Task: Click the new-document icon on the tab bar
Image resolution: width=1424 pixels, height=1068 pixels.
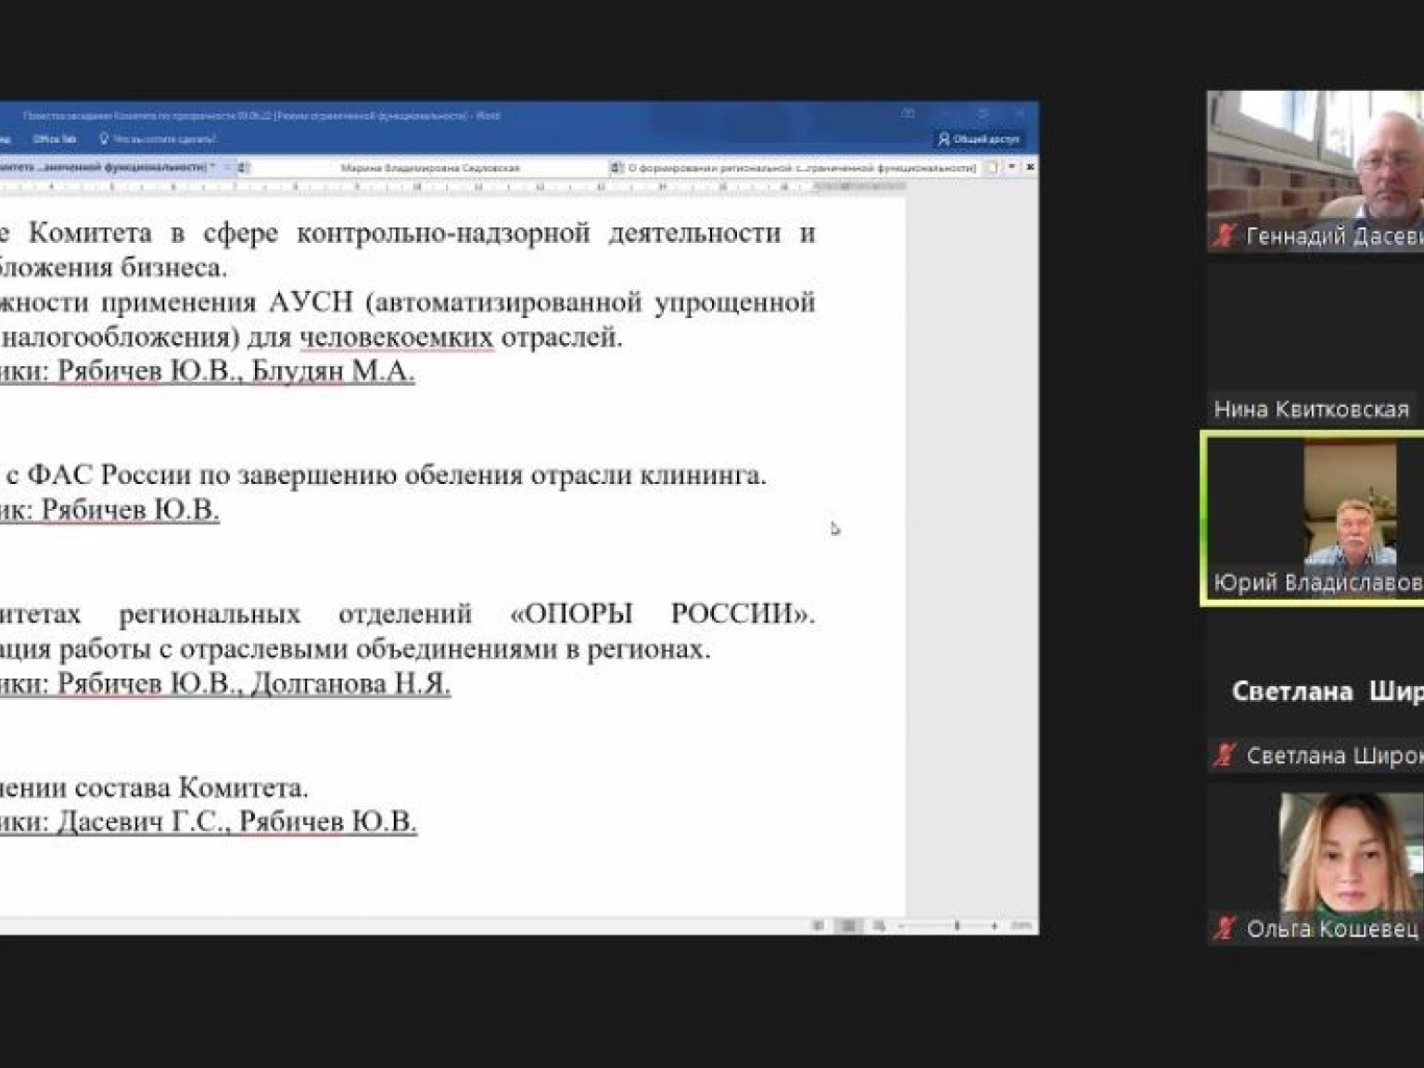Action: (992, 167)
